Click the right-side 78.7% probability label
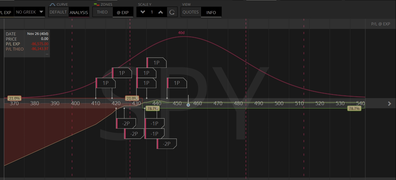The image size is (396, 180). pyautogui.click(x=354, y=108)
